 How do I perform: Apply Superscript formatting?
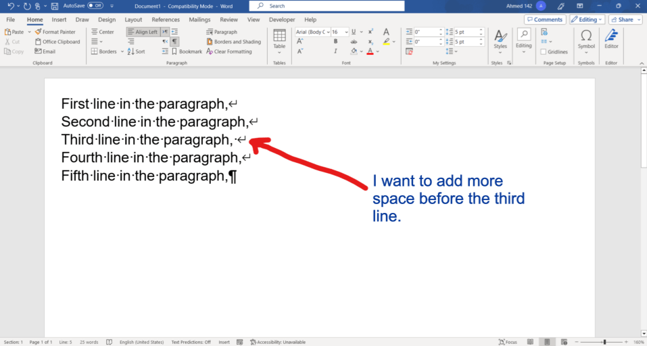[x=370, y=32]
